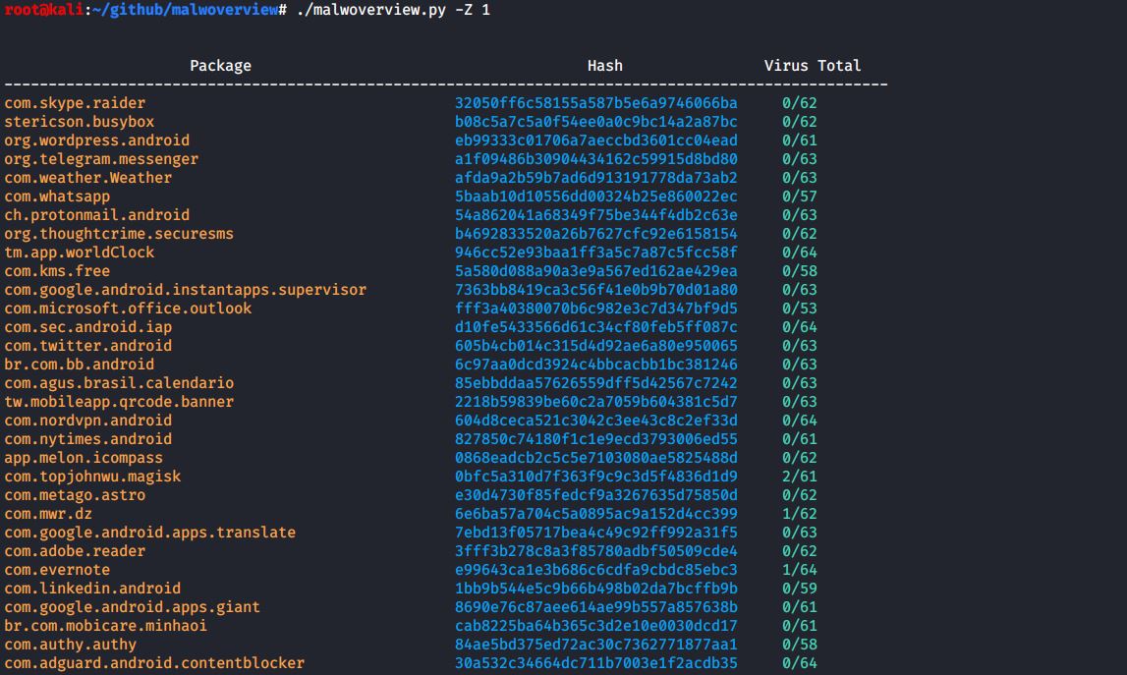Select com.microsoft.office.outlook package name
The height and width of the screenshot is (675, 1127).
click(x=128, y=309)
